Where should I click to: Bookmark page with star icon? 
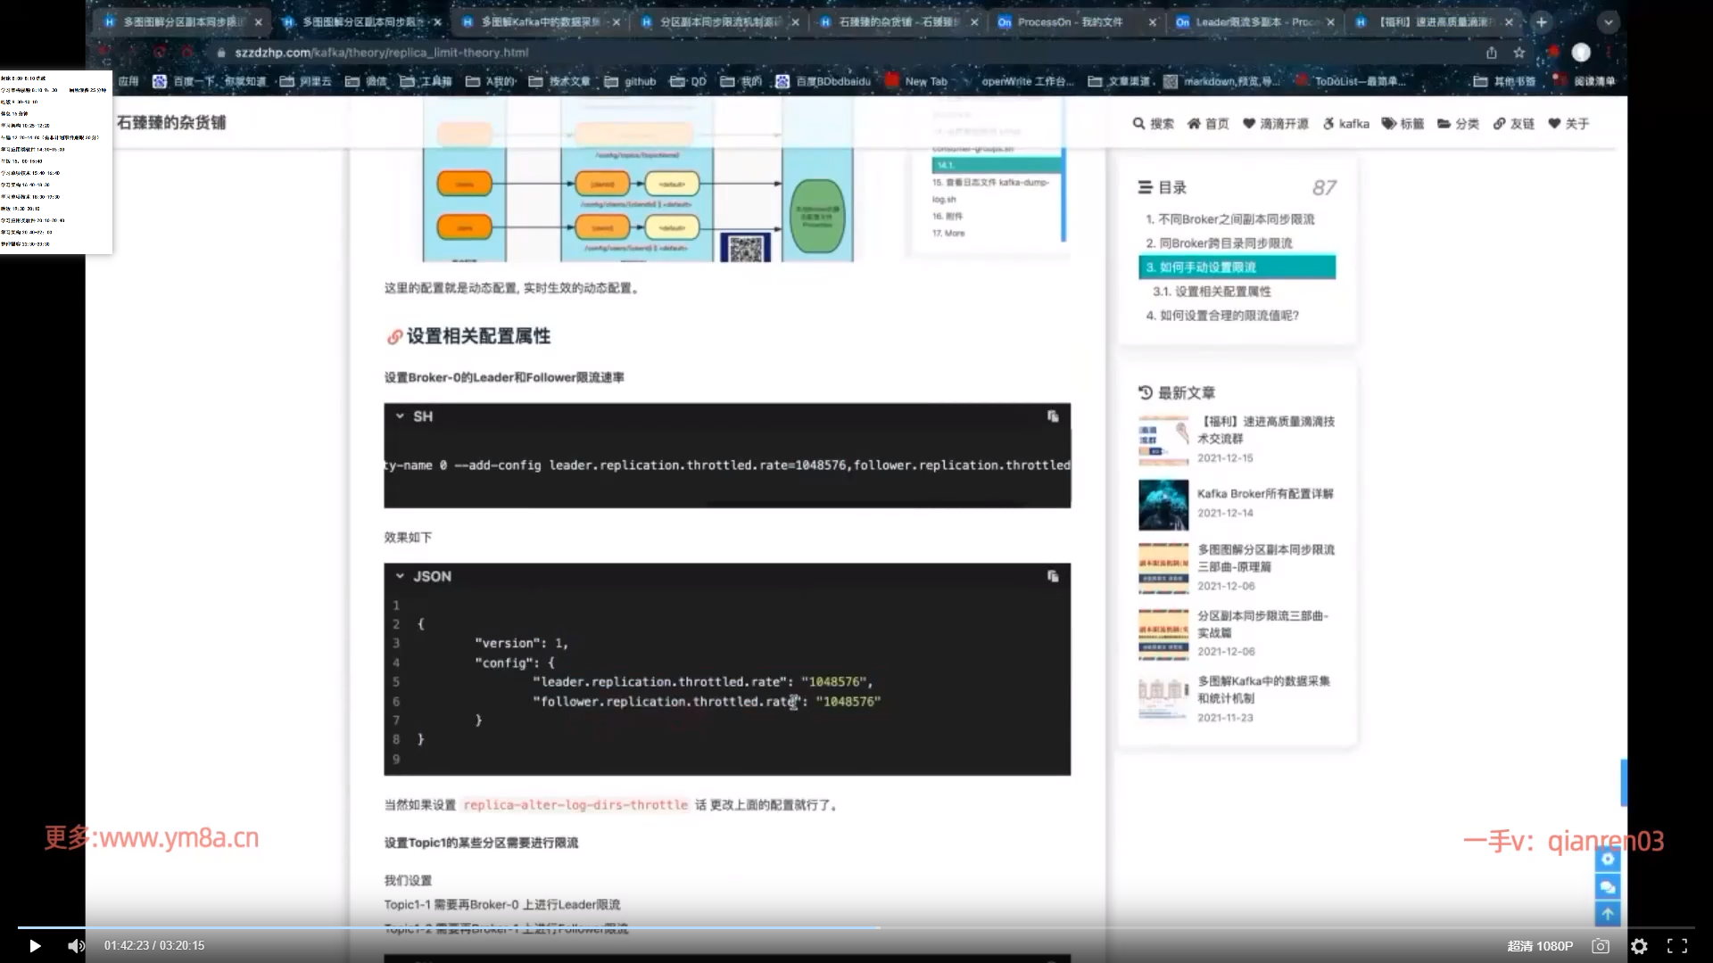coord(1519,53)
